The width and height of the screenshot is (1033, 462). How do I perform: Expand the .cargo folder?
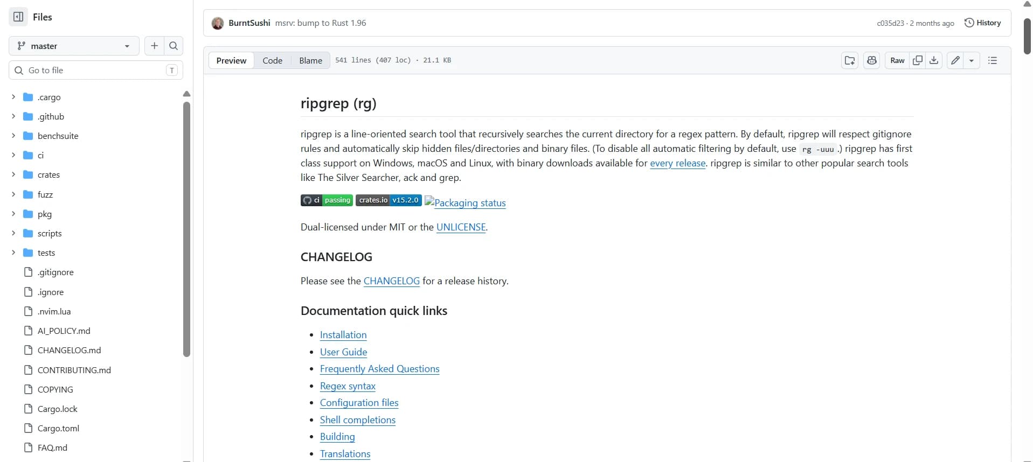pos(13,97)
